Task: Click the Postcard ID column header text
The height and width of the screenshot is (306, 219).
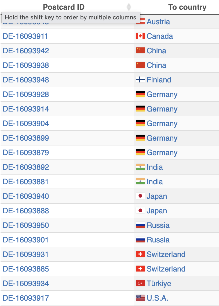Action: (x=64, y=7)
